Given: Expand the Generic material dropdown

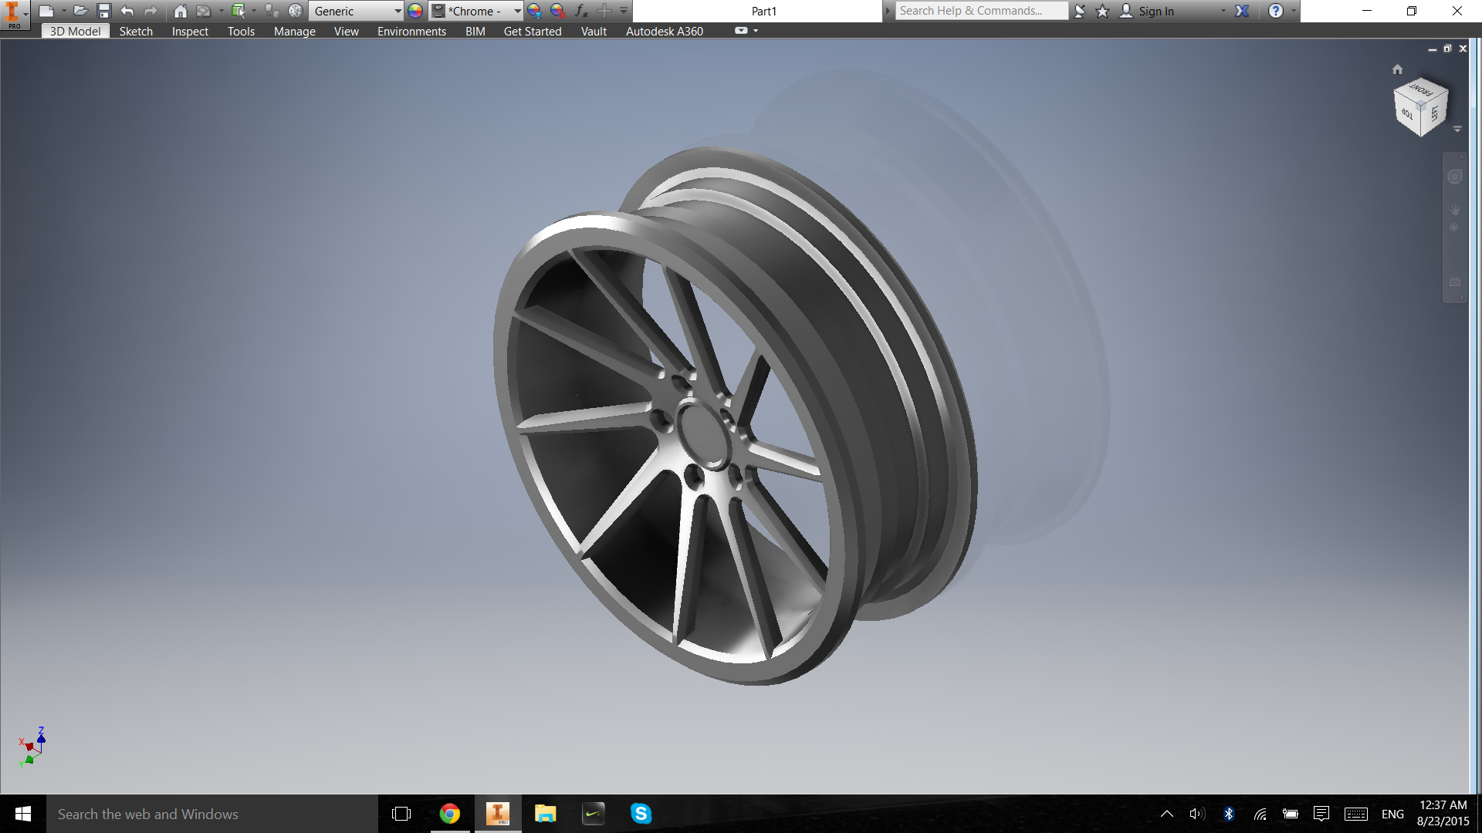Looking at the screenshot, I should (x=398, y=11).
